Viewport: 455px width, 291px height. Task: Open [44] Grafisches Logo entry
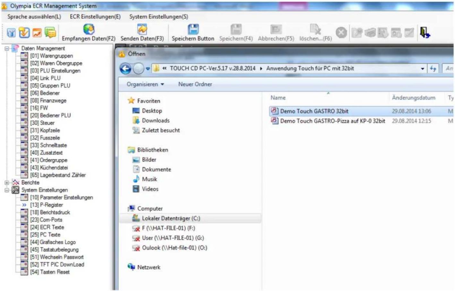click(53, 242)
